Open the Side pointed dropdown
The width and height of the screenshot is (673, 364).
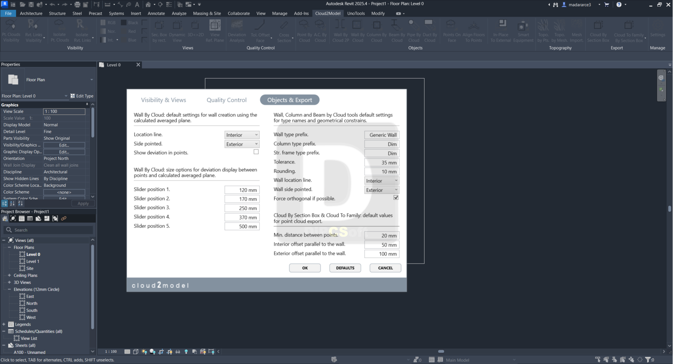click(242, 144)
